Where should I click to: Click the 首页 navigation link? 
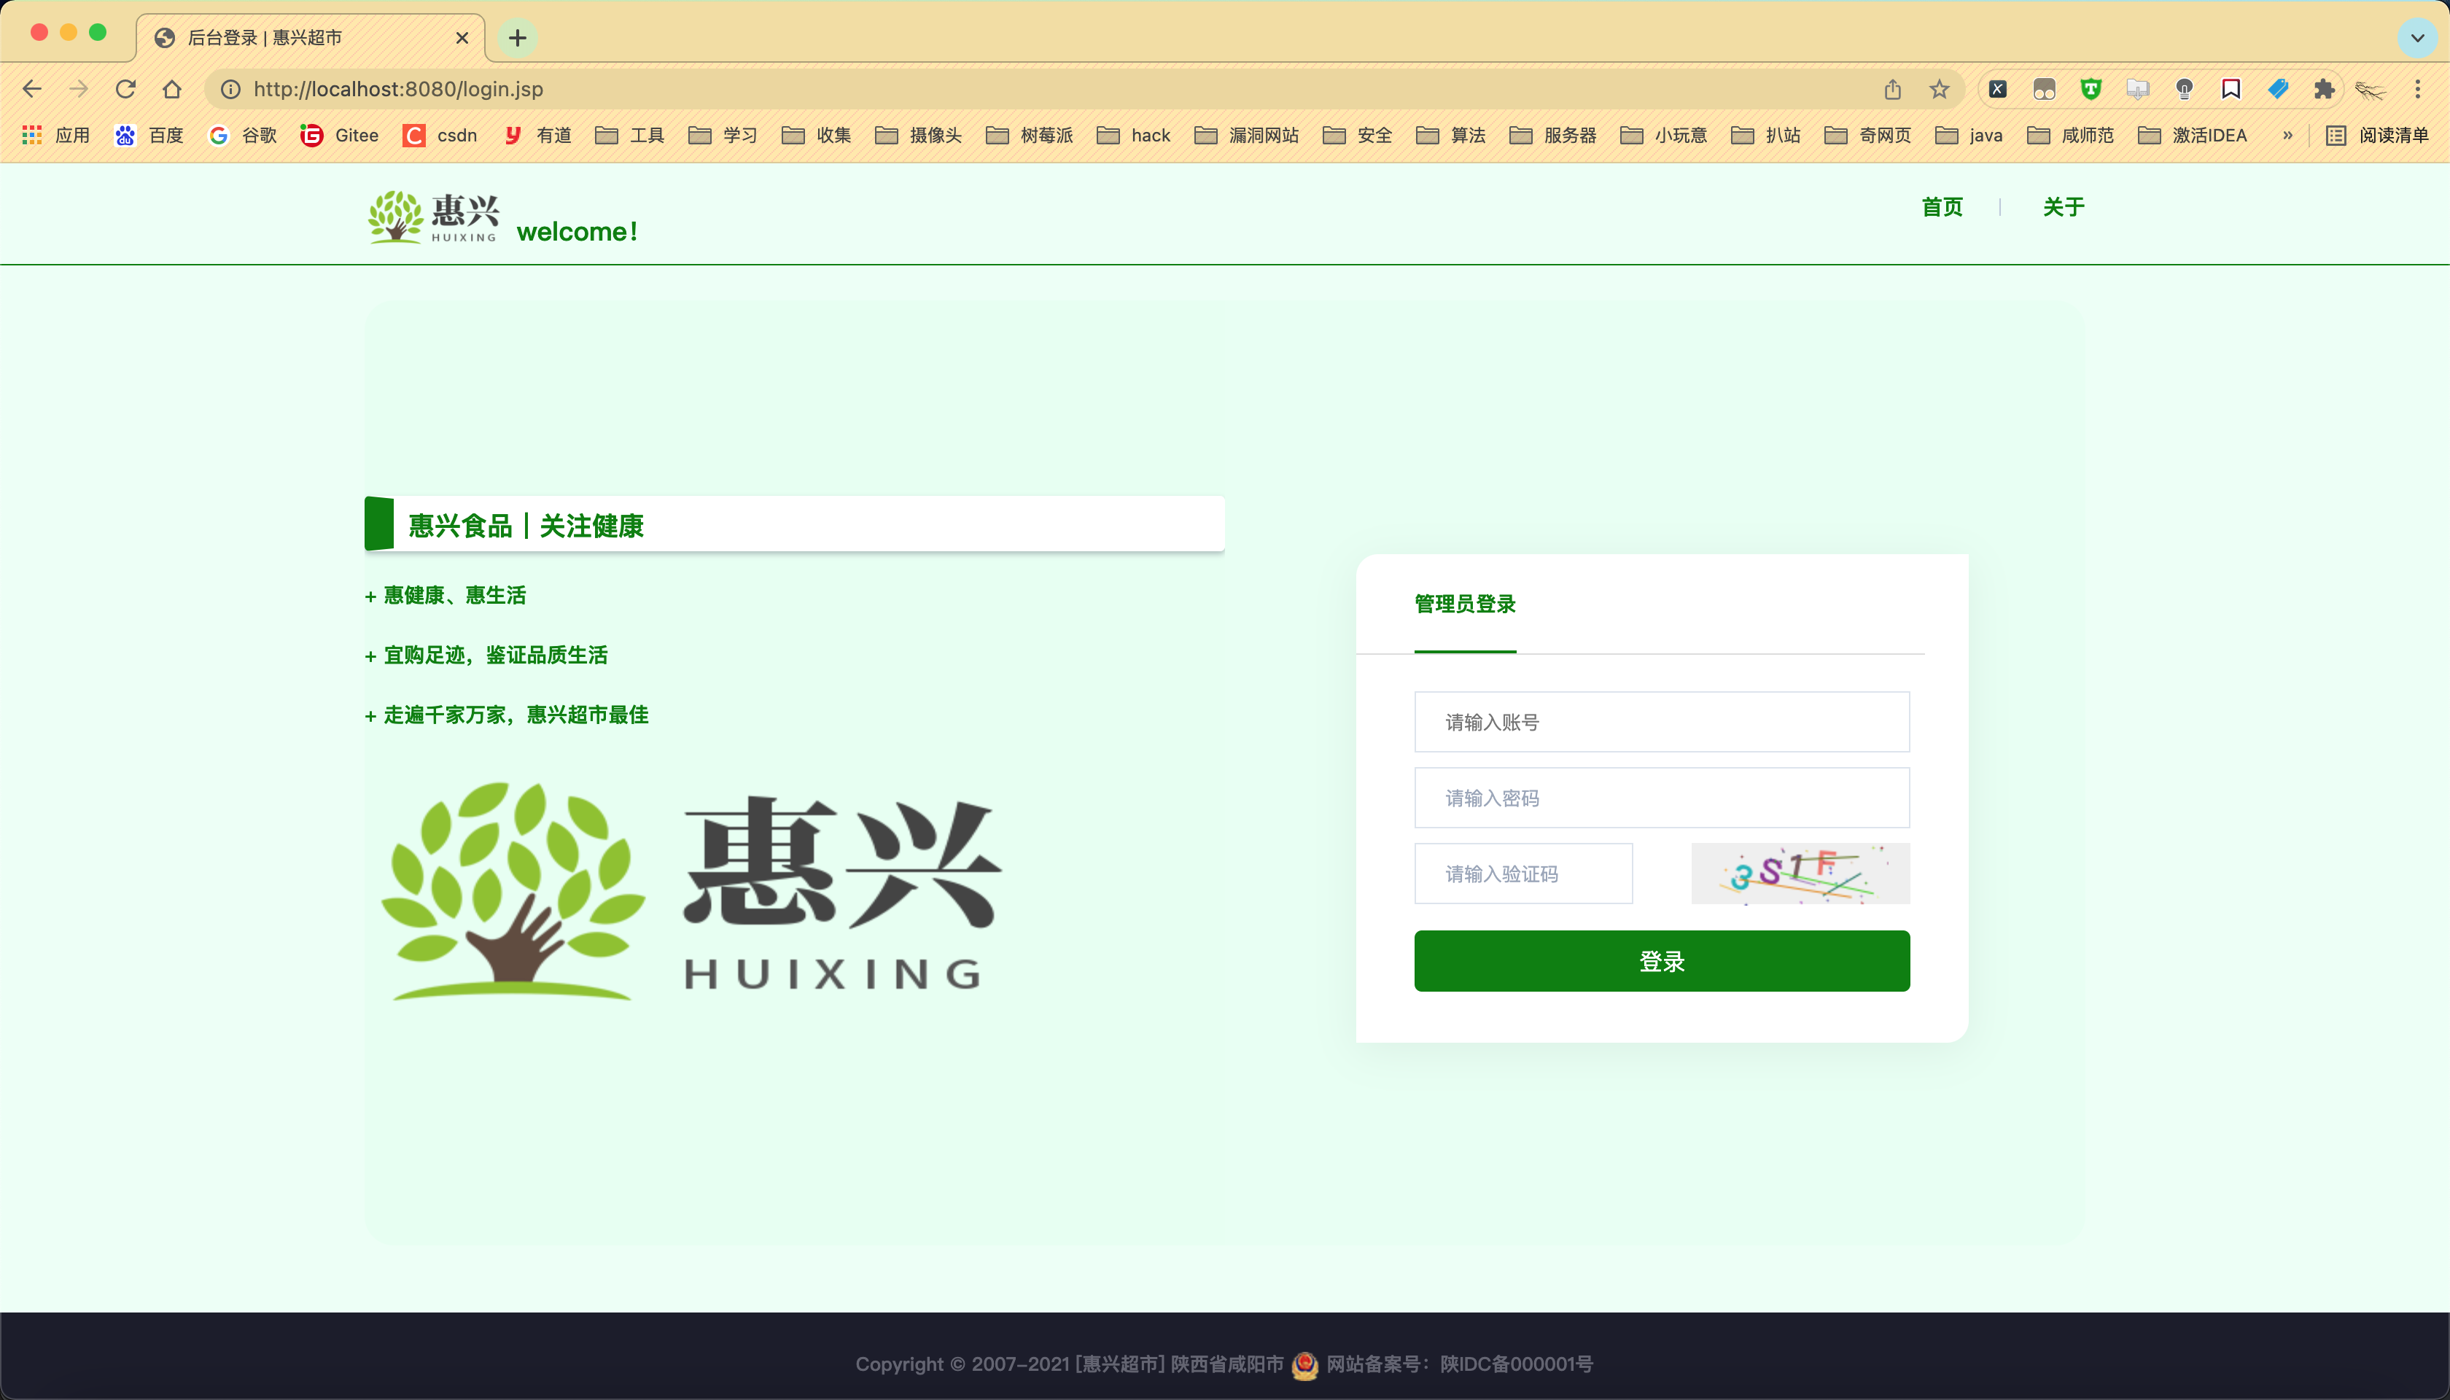(x=1941, y=207)
